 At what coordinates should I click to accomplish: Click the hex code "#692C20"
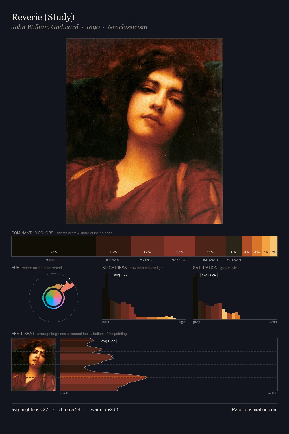(x=147, y=260)
